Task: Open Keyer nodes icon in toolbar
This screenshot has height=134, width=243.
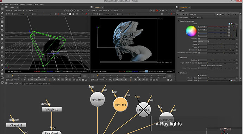Action: [2, 35]
